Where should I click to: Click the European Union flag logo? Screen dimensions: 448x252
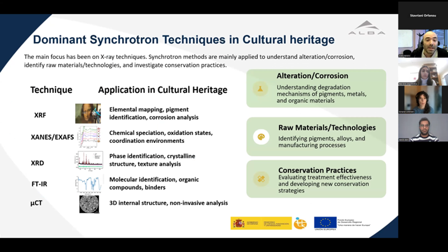tap(325, 223)
